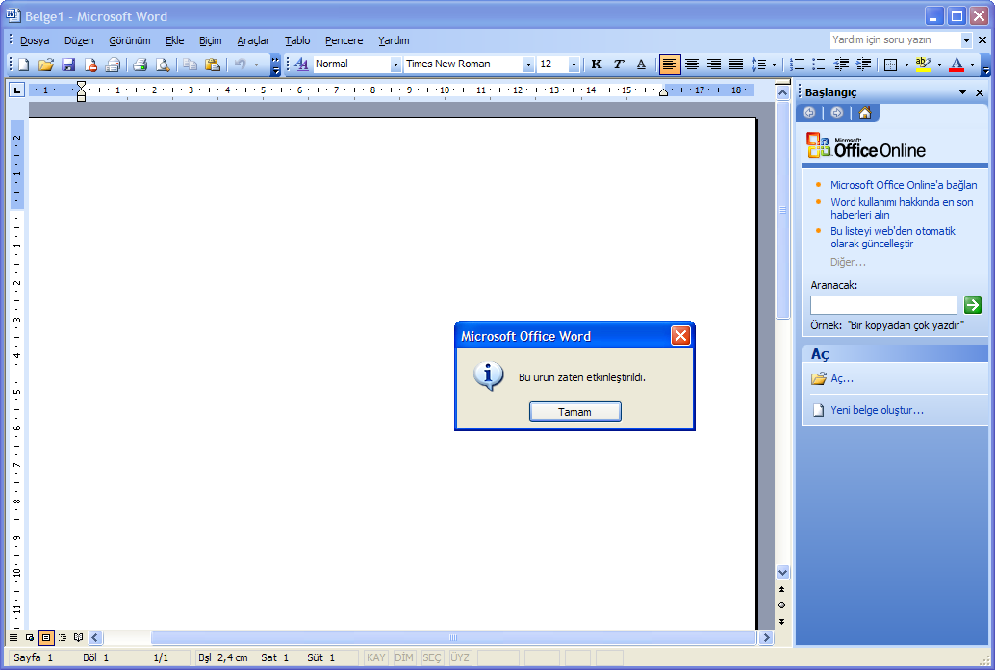The width and height of the screenshot is (995, 670).
Task: Click the E-mail recipient toolbar icon
Action: (x=113, y=64)
